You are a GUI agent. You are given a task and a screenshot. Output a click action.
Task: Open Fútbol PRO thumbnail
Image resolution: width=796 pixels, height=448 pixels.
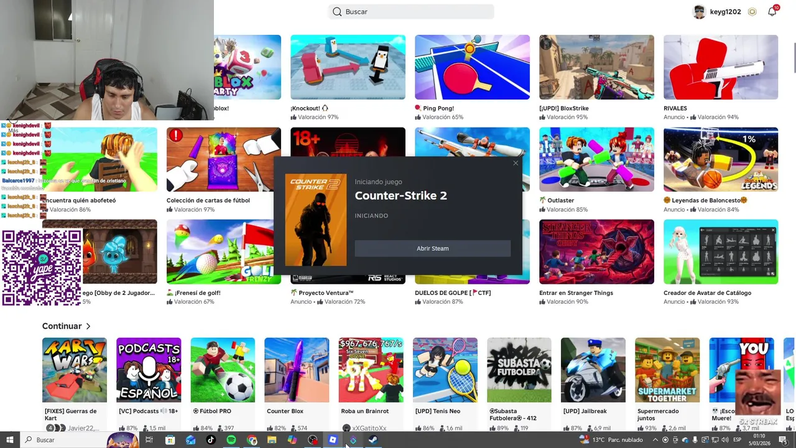223,370
